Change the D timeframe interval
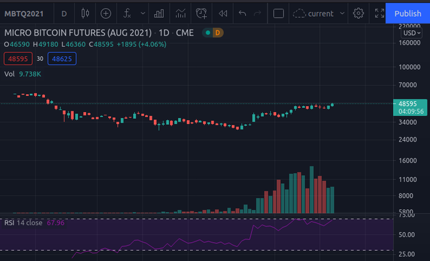This screenshot has width=430, height=261. click(x=64, y=13)
